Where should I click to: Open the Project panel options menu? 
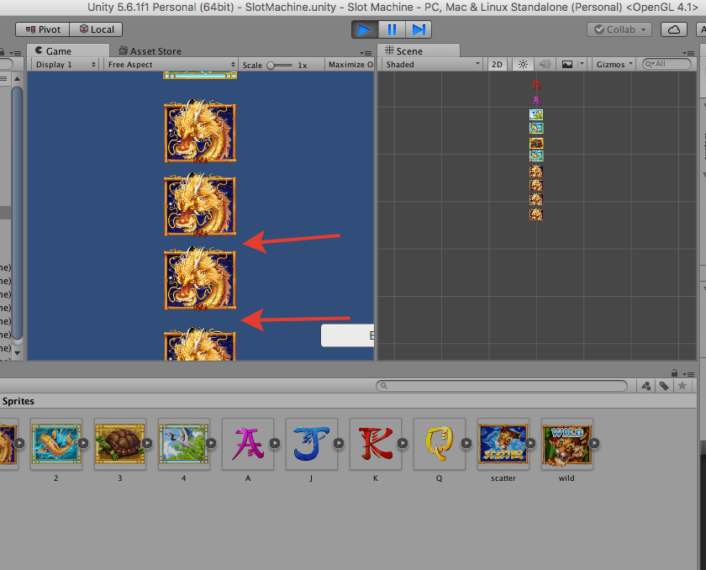[x=688, y=374]
